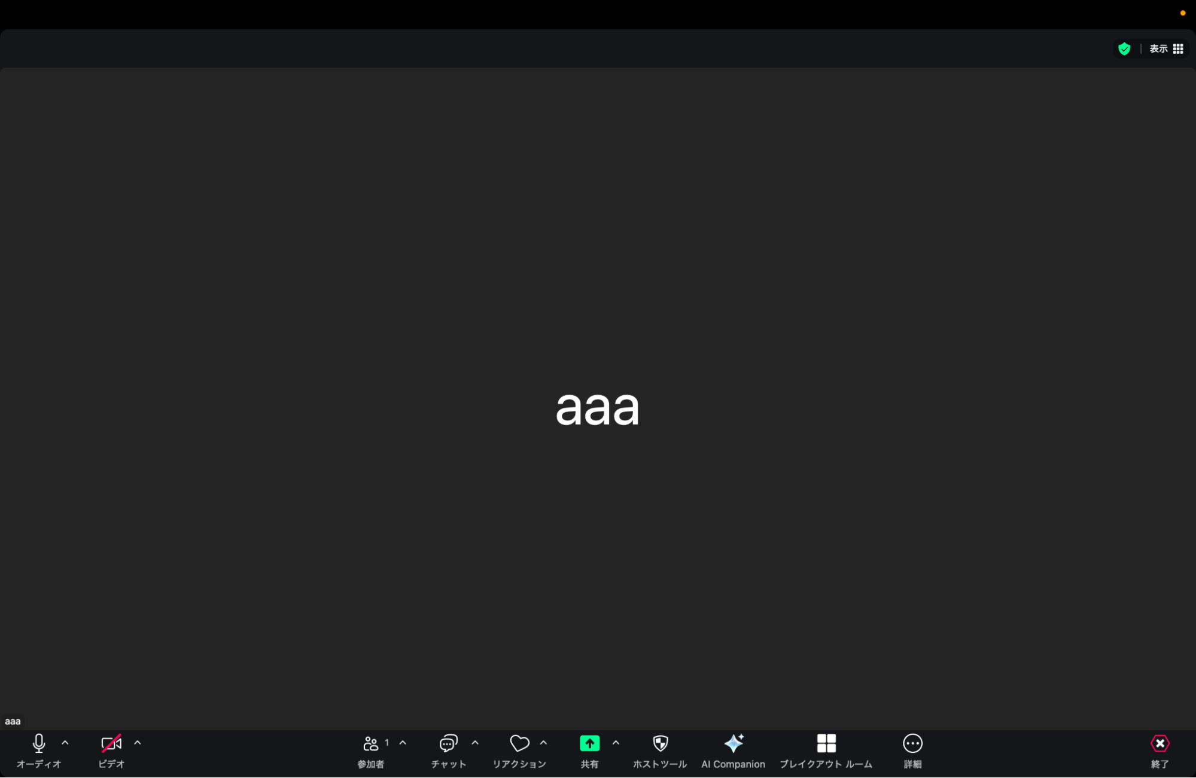Click the green encryption shield icon
This screenshot has height=778, width=1196.
1124,48
